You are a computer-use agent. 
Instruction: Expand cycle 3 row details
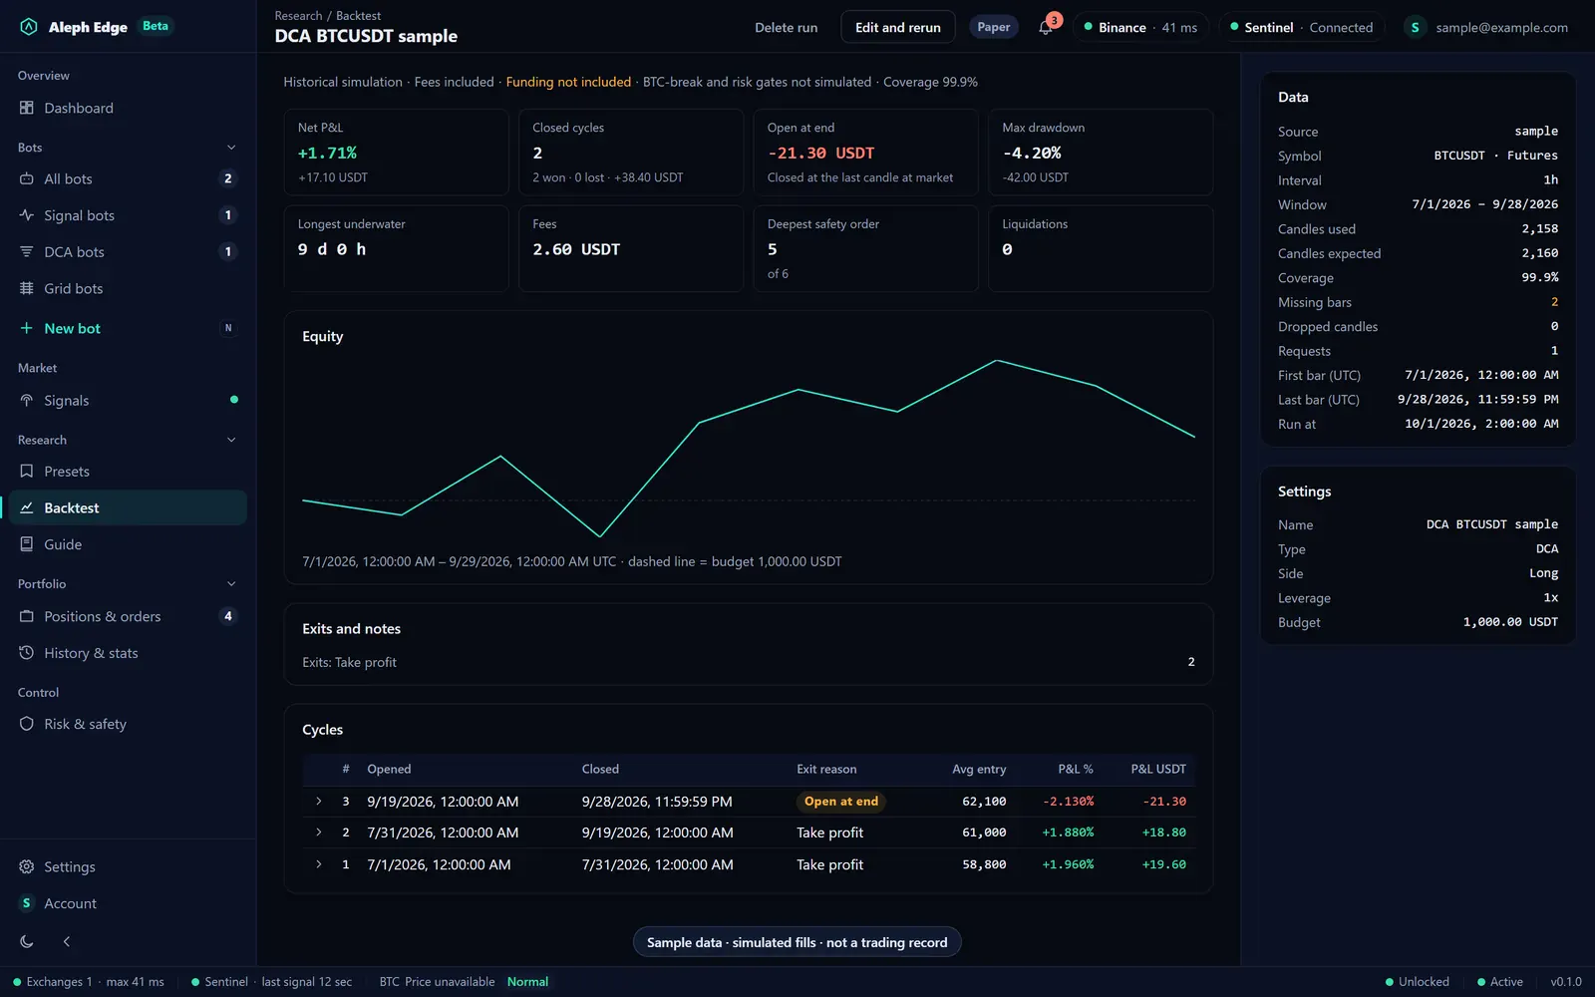(x=319, y=802)
